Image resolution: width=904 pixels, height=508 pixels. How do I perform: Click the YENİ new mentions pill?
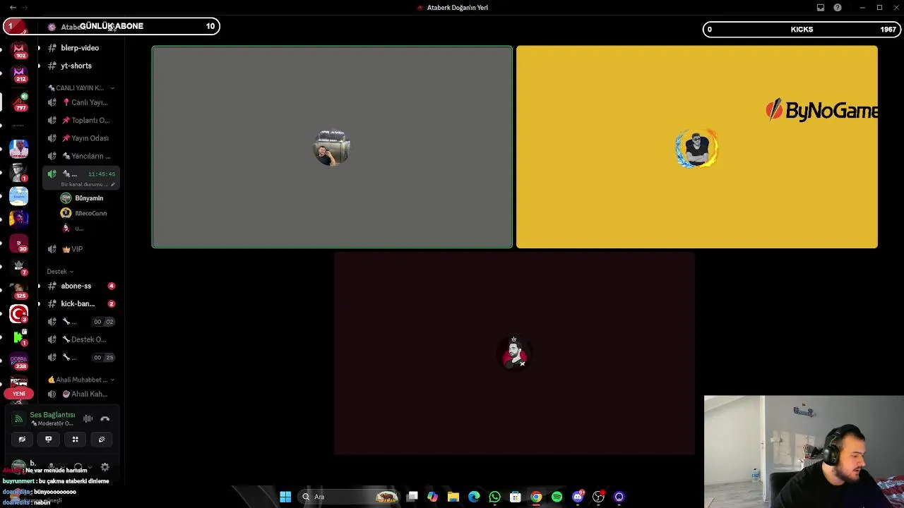click(x=19, y=394)
